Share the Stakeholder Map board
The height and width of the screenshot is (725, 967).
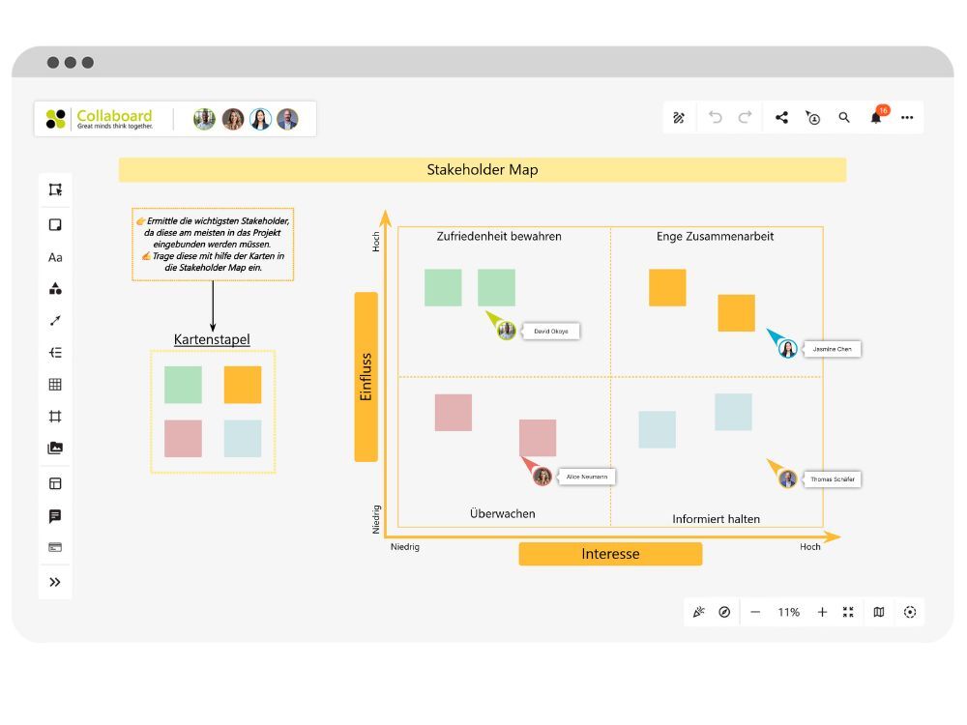(x=782, y=117)
